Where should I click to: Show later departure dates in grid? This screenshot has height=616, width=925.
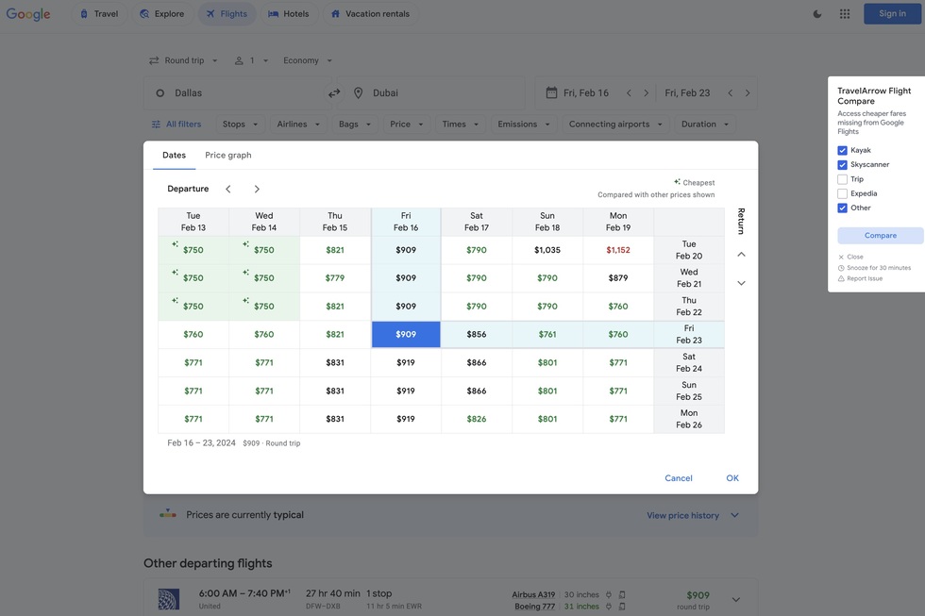257,189
